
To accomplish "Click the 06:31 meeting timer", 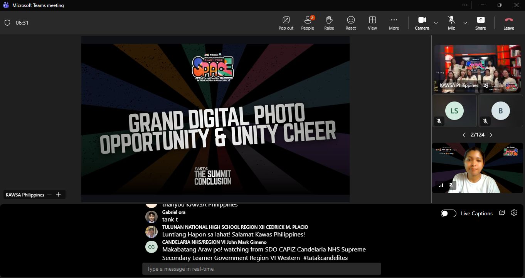I will (22, 23).
